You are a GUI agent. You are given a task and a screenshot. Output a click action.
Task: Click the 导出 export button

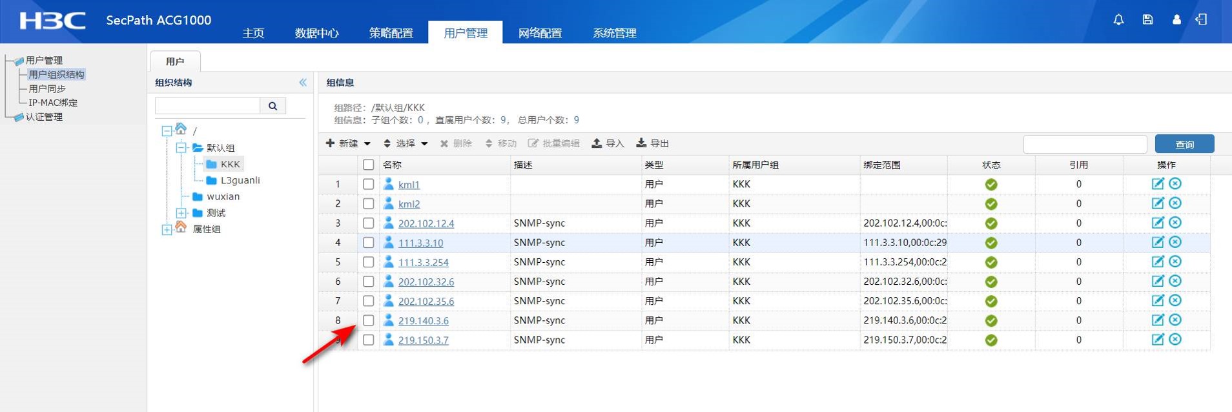tap(653, 143)
